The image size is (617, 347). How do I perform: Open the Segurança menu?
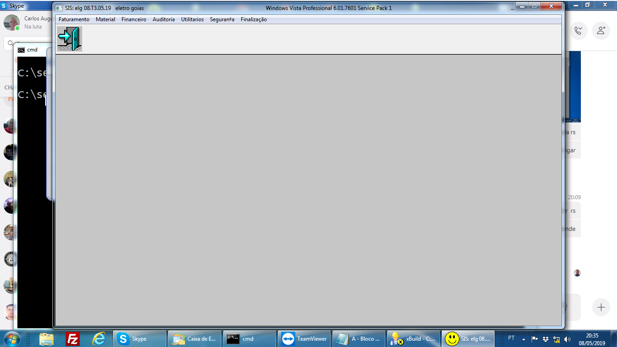tap(222, 19)
